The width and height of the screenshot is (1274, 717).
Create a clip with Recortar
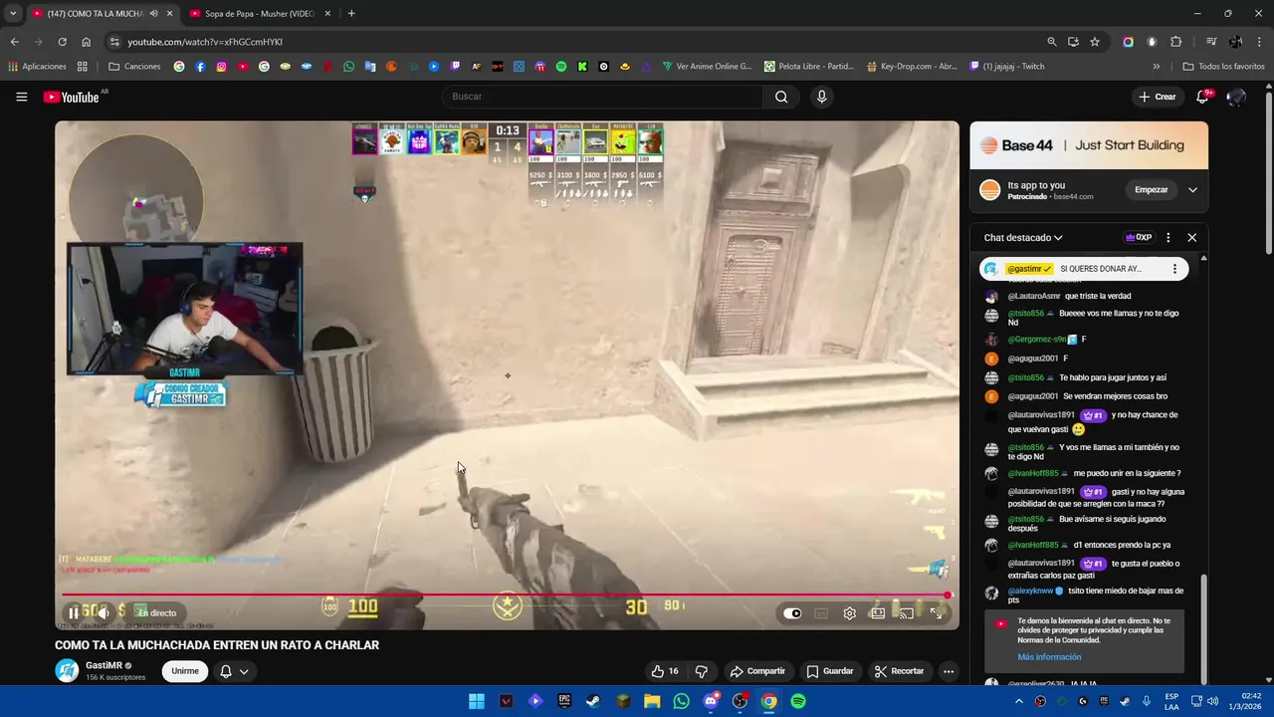point(900,671)
